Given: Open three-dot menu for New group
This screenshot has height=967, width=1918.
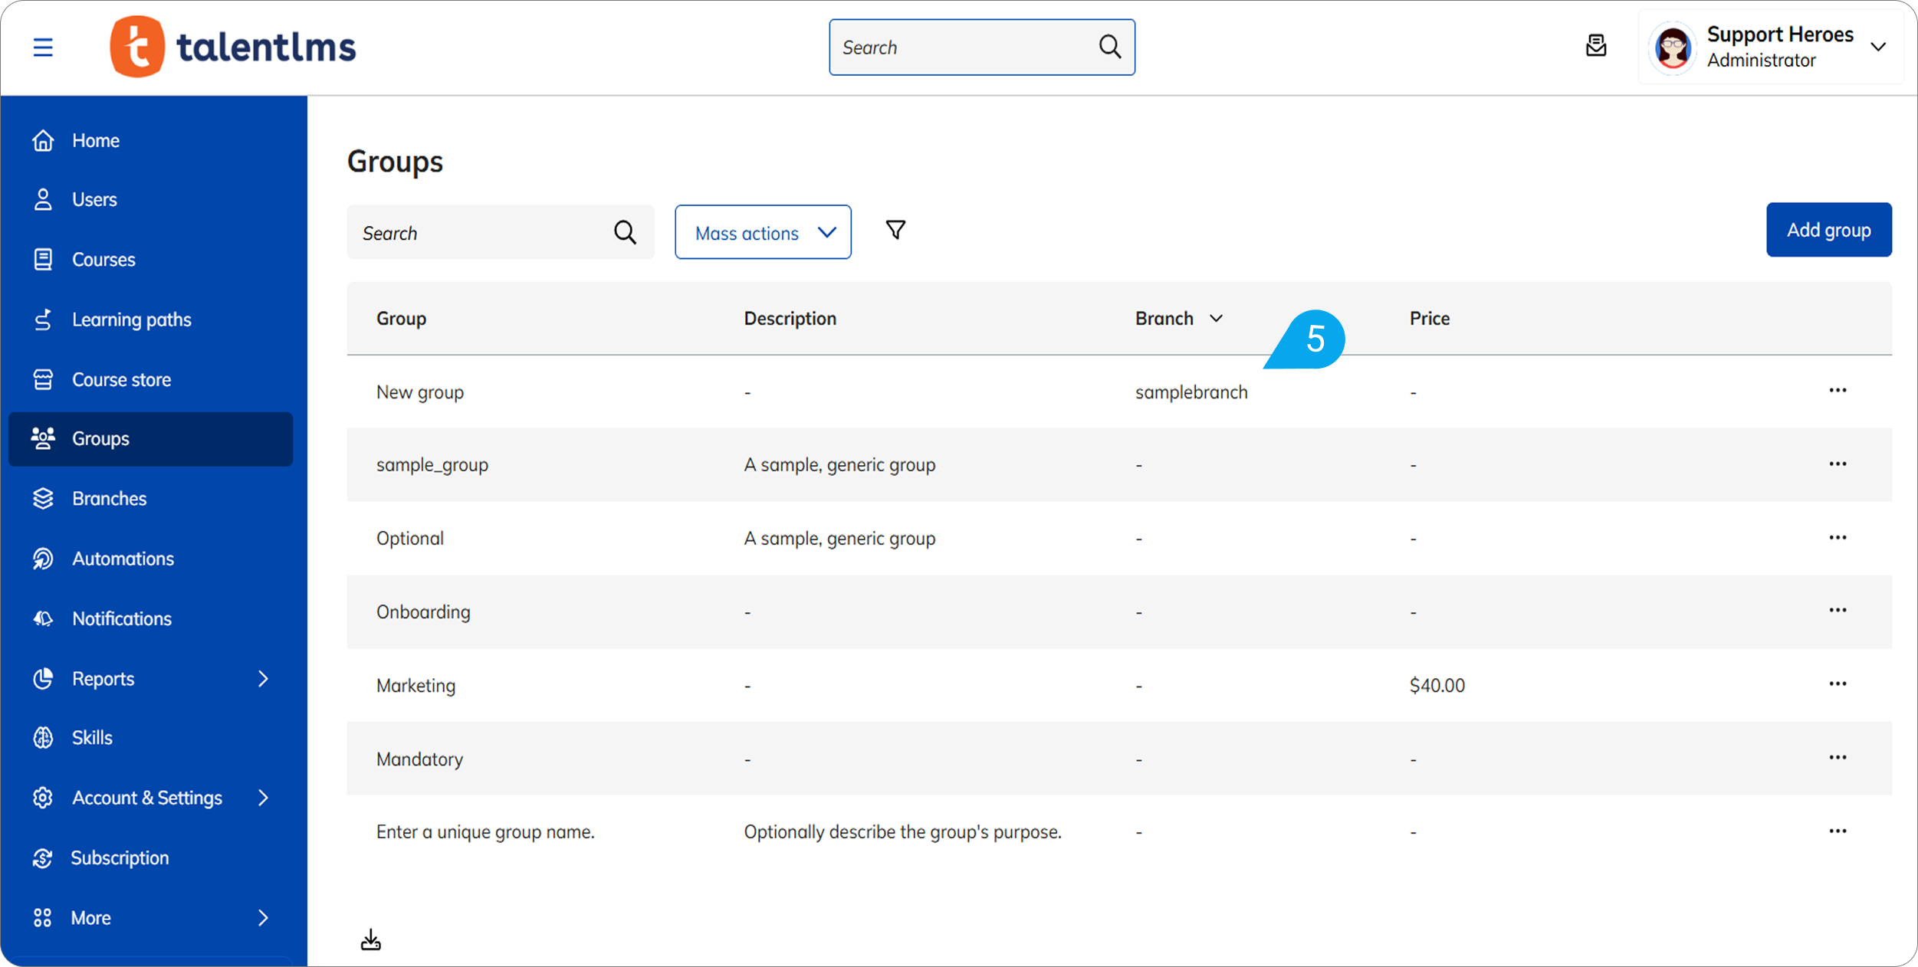Looking at the screenshot, I should 1838,390.
